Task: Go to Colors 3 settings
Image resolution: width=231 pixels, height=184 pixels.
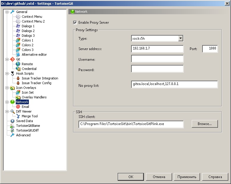Action: point(28,50)
